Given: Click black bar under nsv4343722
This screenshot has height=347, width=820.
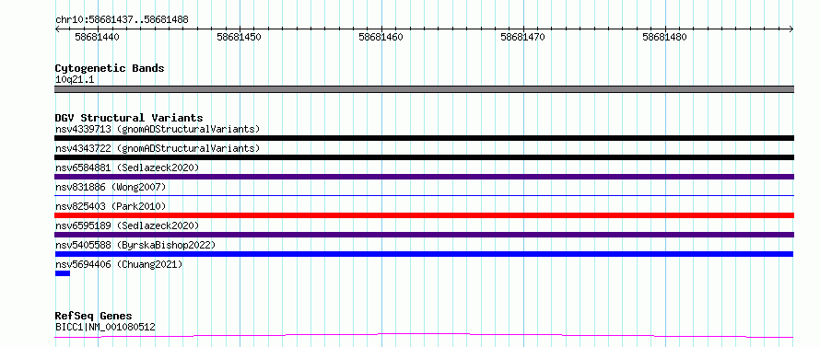Looking at the screenshot, I should pos(424,157).
